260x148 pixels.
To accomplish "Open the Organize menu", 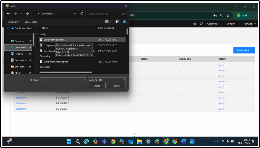I will coord(13,22).
